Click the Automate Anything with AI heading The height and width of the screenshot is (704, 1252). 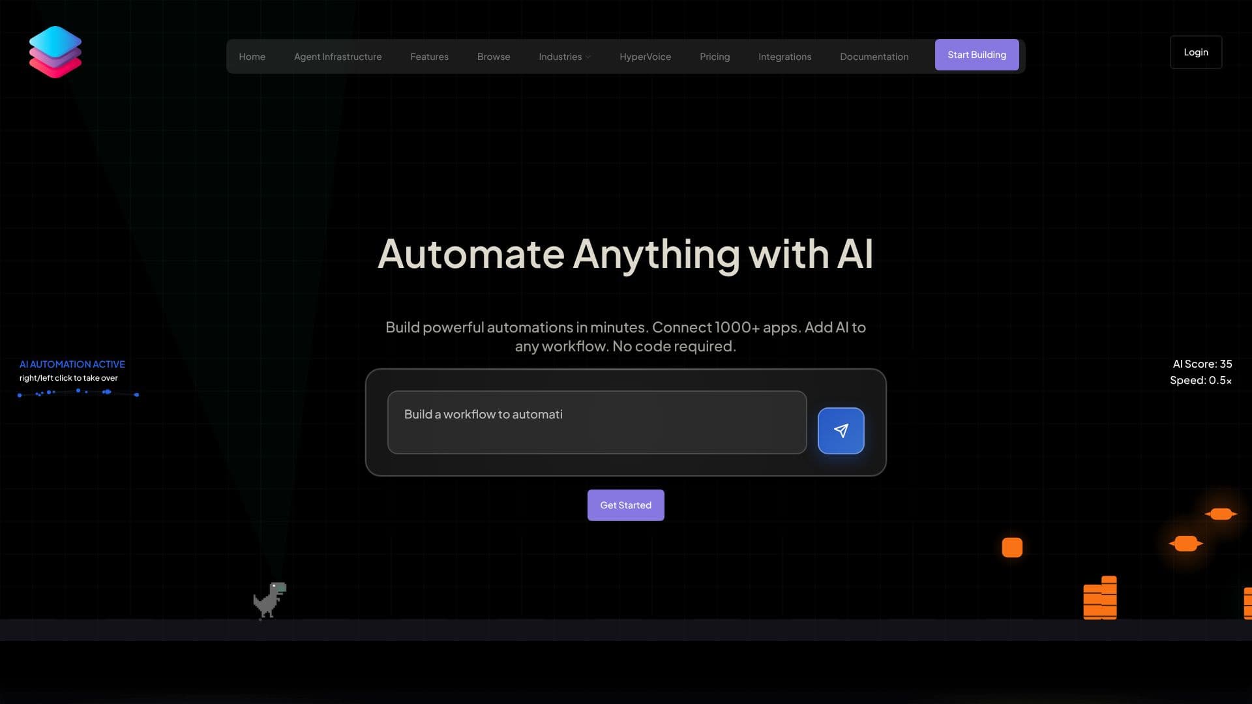tap(625, 254)
